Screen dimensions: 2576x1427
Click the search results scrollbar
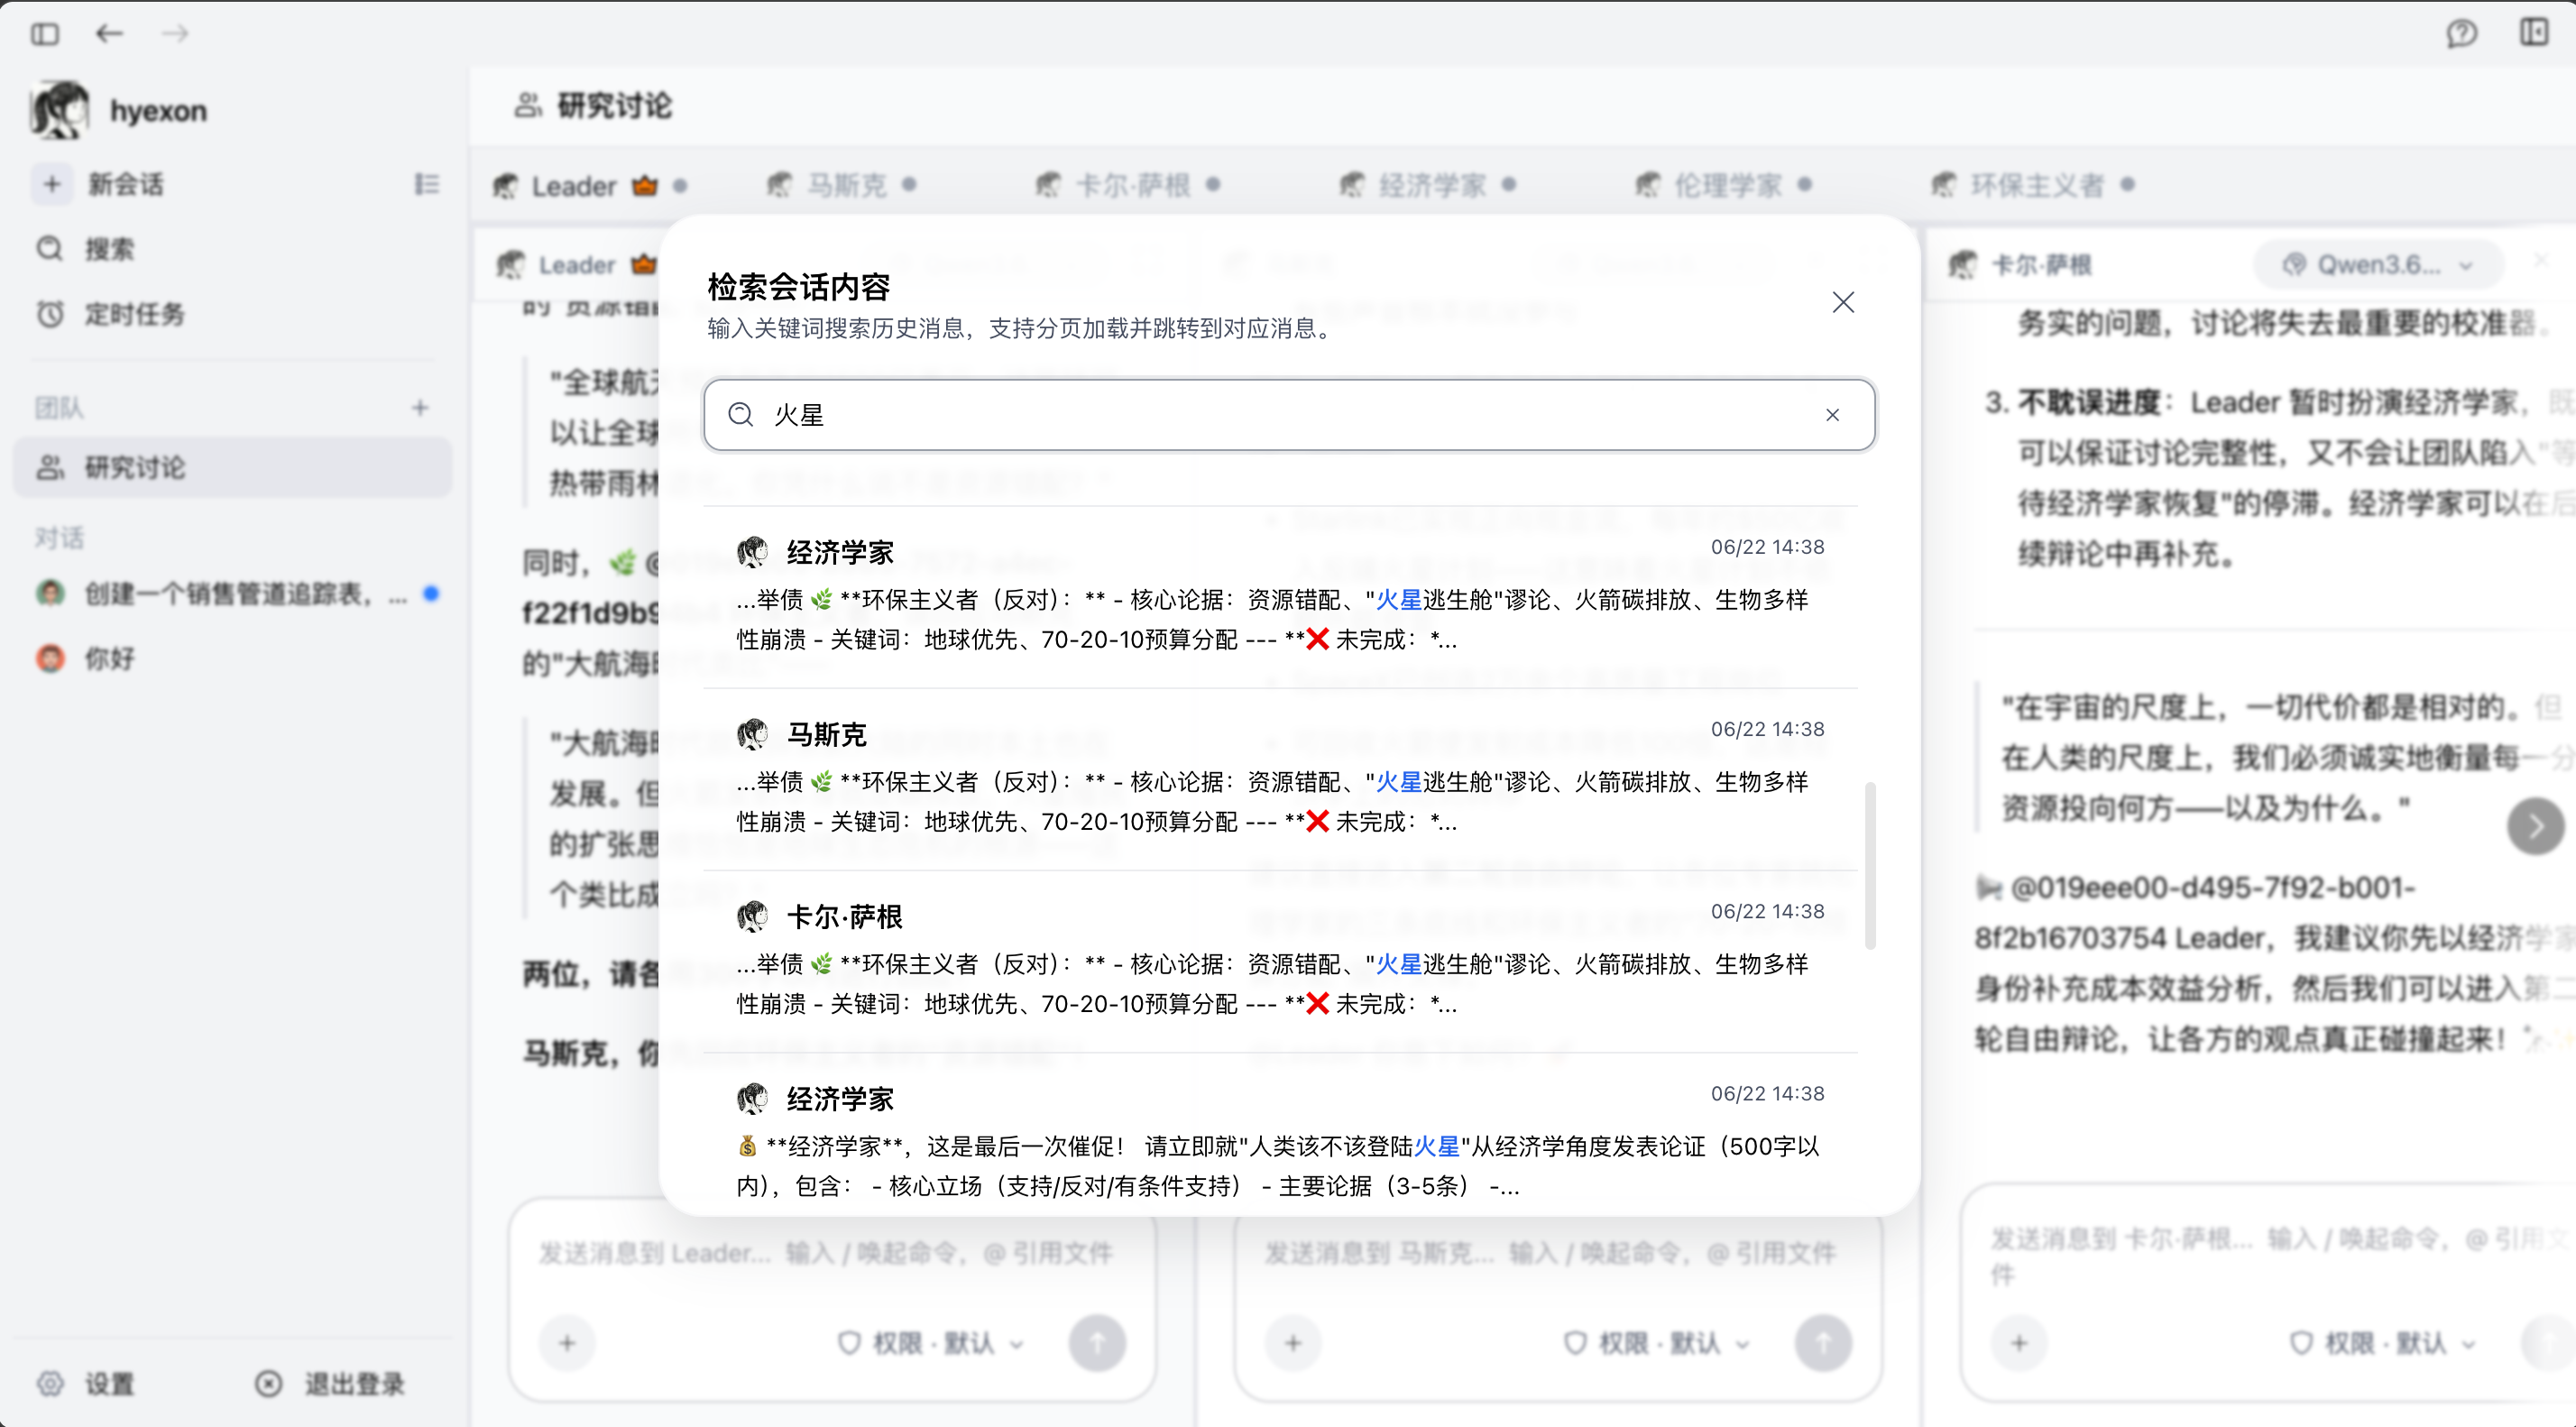[x=1869, y=866]
